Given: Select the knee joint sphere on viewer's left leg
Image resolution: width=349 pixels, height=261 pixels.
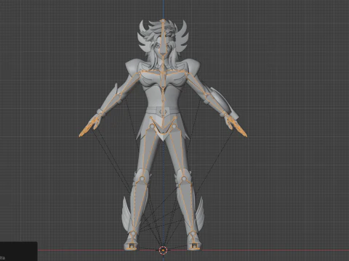Looking at the screenshot, I should 142,178.
